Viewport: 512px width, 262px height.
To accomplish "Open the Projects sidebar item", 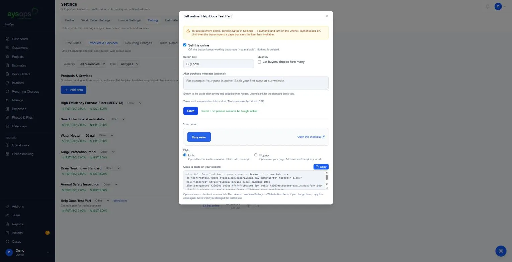I will click(x=18, y=56).
